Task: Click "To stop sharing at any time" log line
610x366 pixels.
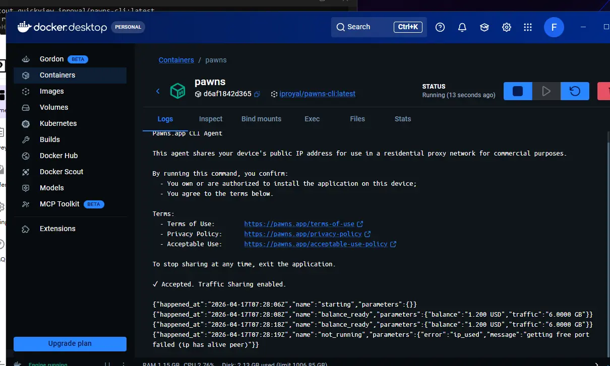Action: coord(244,264)
